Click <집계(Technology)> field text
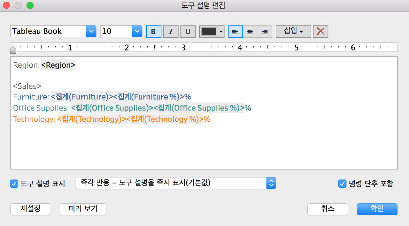 (91, 119)
